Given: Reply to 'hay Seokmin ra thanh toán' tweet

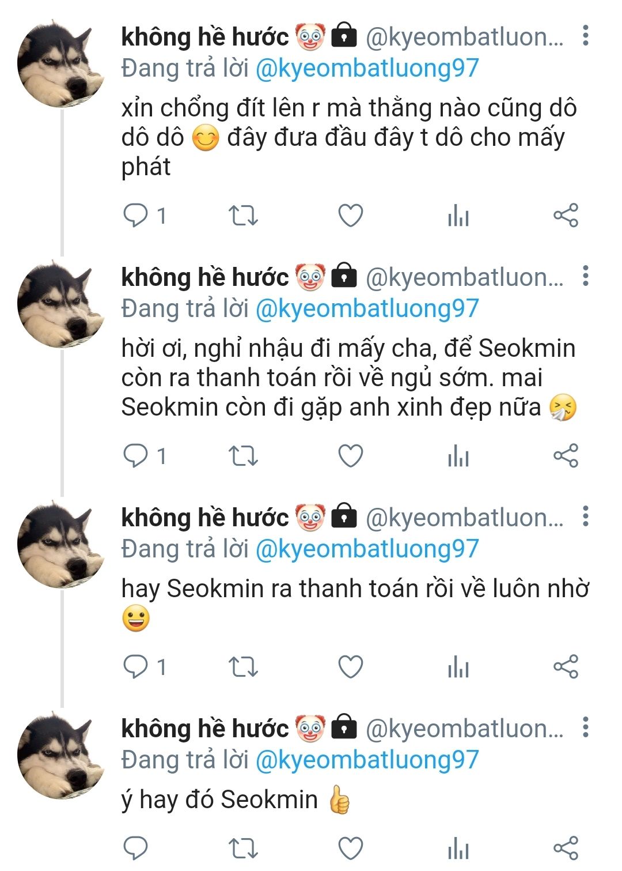Looking at the screenshot, I should click(x=136, y=667).
